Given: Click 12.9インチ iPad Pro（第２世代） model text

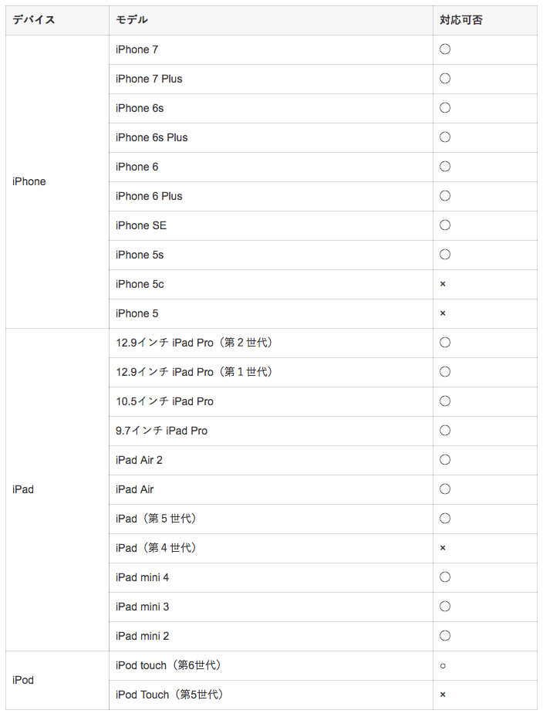Looking at the screenshot, I should click(194, 343).
